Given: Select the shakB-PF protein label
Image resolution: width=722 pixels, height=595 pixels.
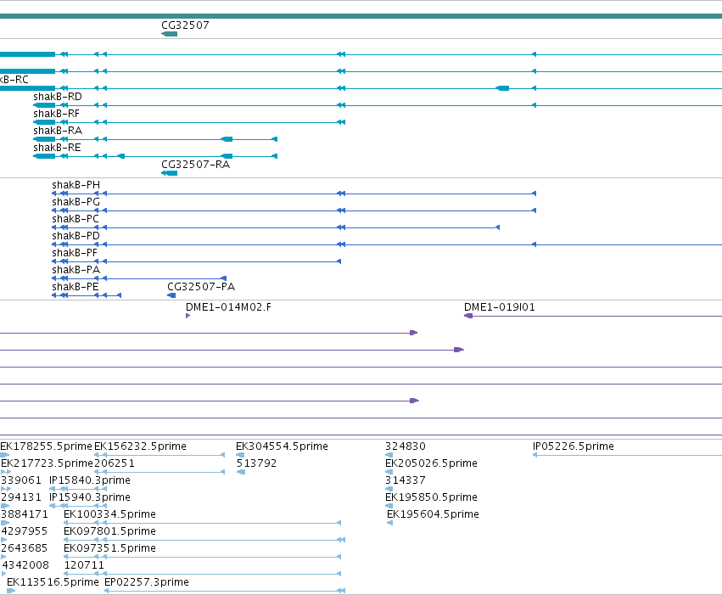Looking at the screenshot, I should [75, 253].
